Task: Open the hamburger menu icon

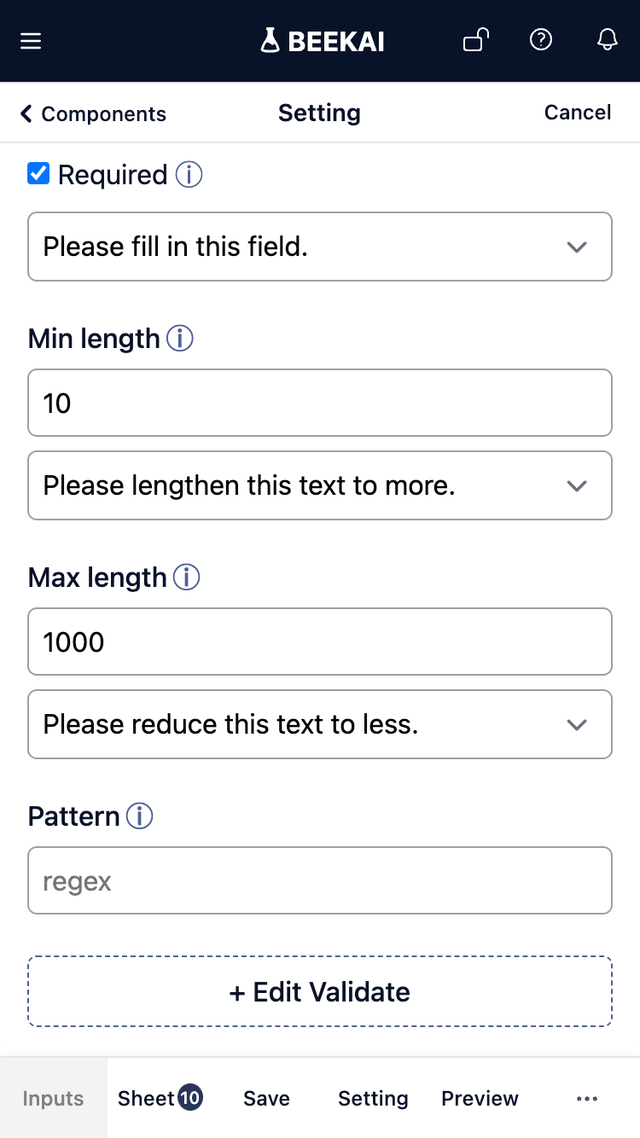Action: (31, 41)
